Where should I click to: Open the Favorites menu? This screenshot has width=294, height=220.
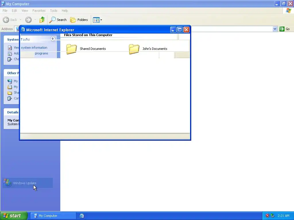[39, 11]
